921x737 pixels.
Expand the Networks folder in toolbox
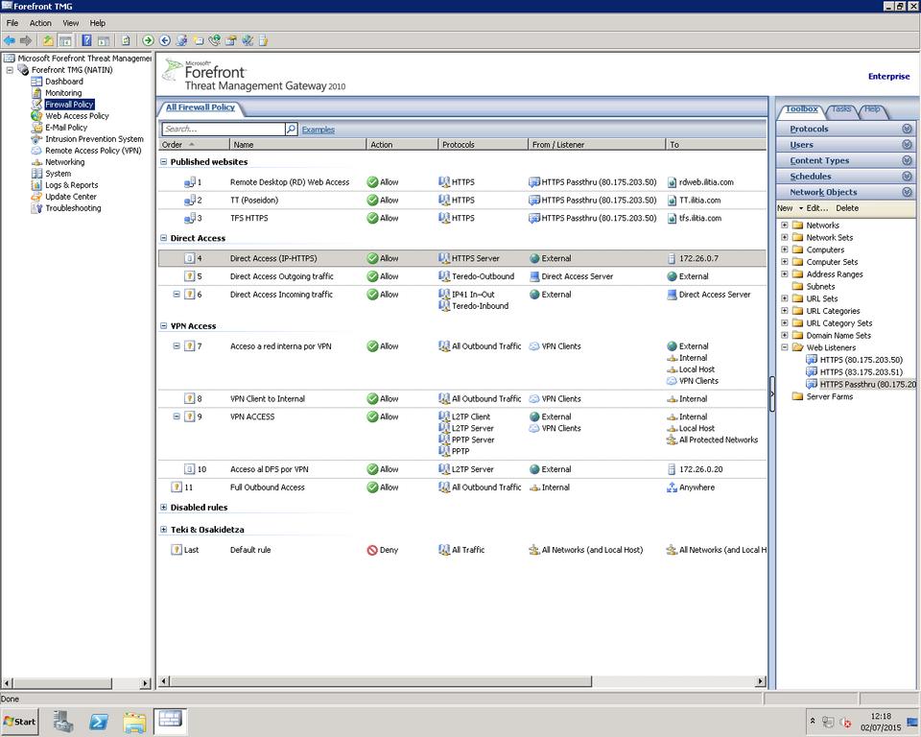coord(784,226)
